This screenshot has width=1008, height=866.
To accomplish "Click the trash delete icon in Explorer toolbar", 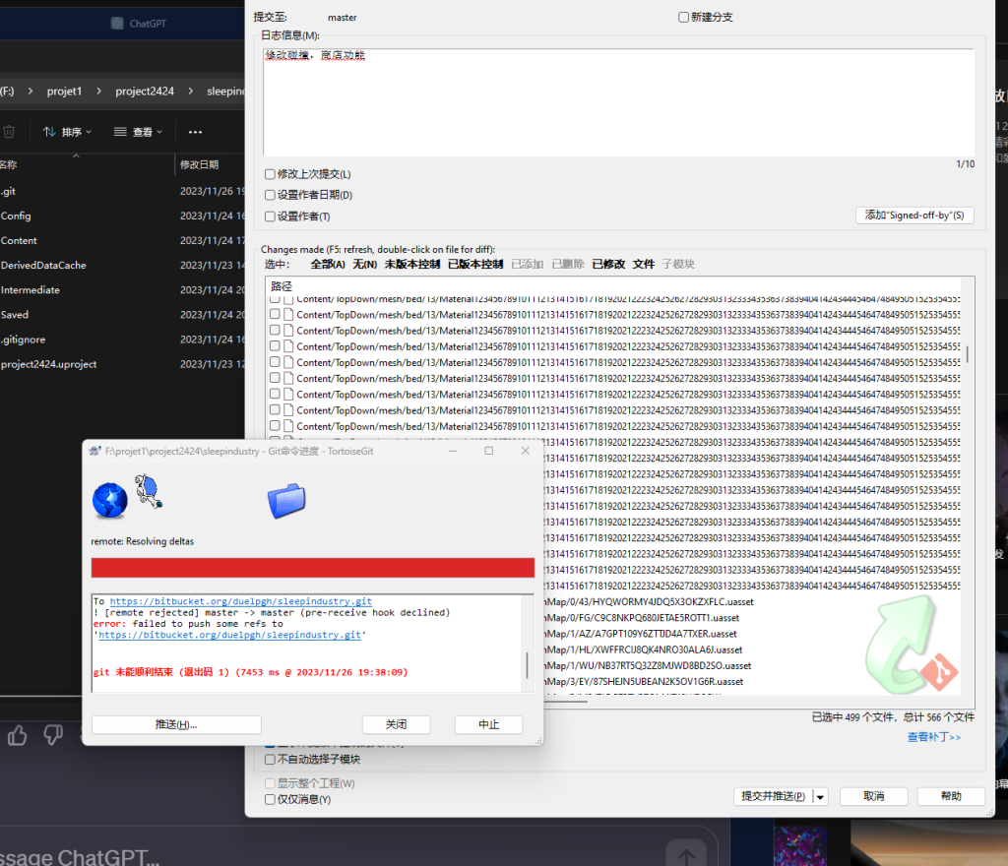I will 9,132.
